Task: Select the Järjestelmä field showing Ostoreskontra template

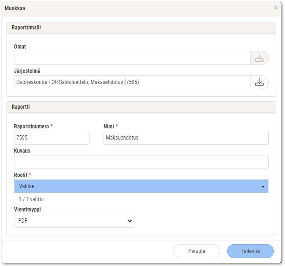Action: (x=132, y=82)
